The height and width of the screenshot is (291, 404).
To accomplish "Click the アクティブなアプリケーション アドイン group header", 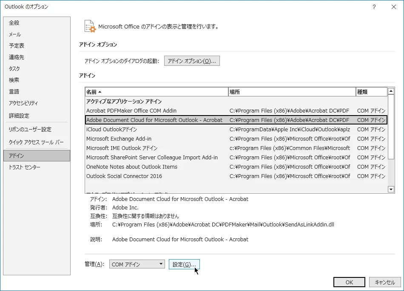I will (124, 102).
